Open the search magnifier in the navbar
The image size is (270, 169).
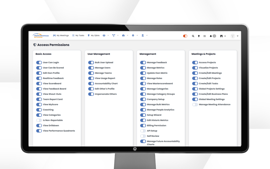pos(193,36)
